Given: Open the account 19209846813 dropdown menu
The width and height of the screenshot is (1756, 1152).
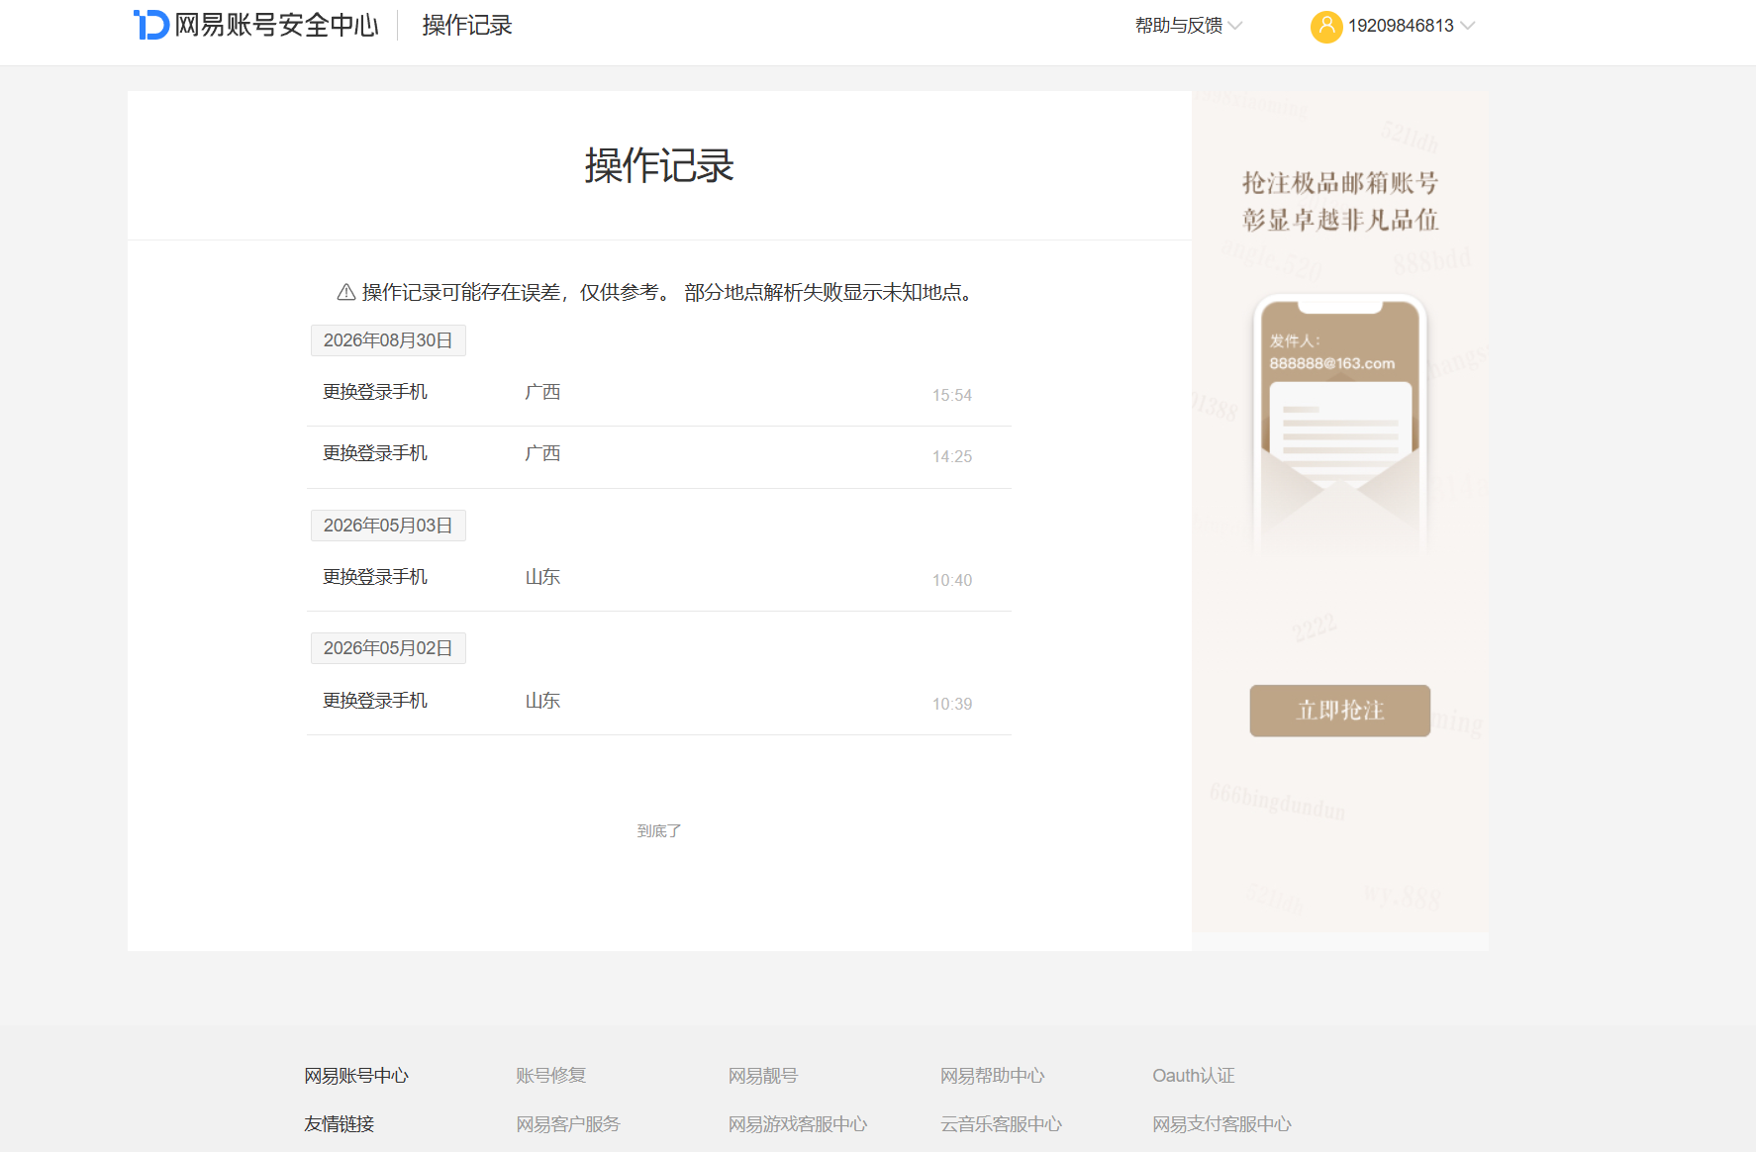Looking at the screenshot, I should 1411,26.
